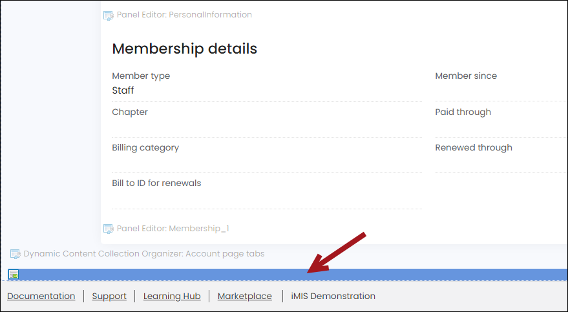Open the Panel Editor PersonalInformation configure icon
The width and height of the screenshot is (568, 312).
click(109, 16)
